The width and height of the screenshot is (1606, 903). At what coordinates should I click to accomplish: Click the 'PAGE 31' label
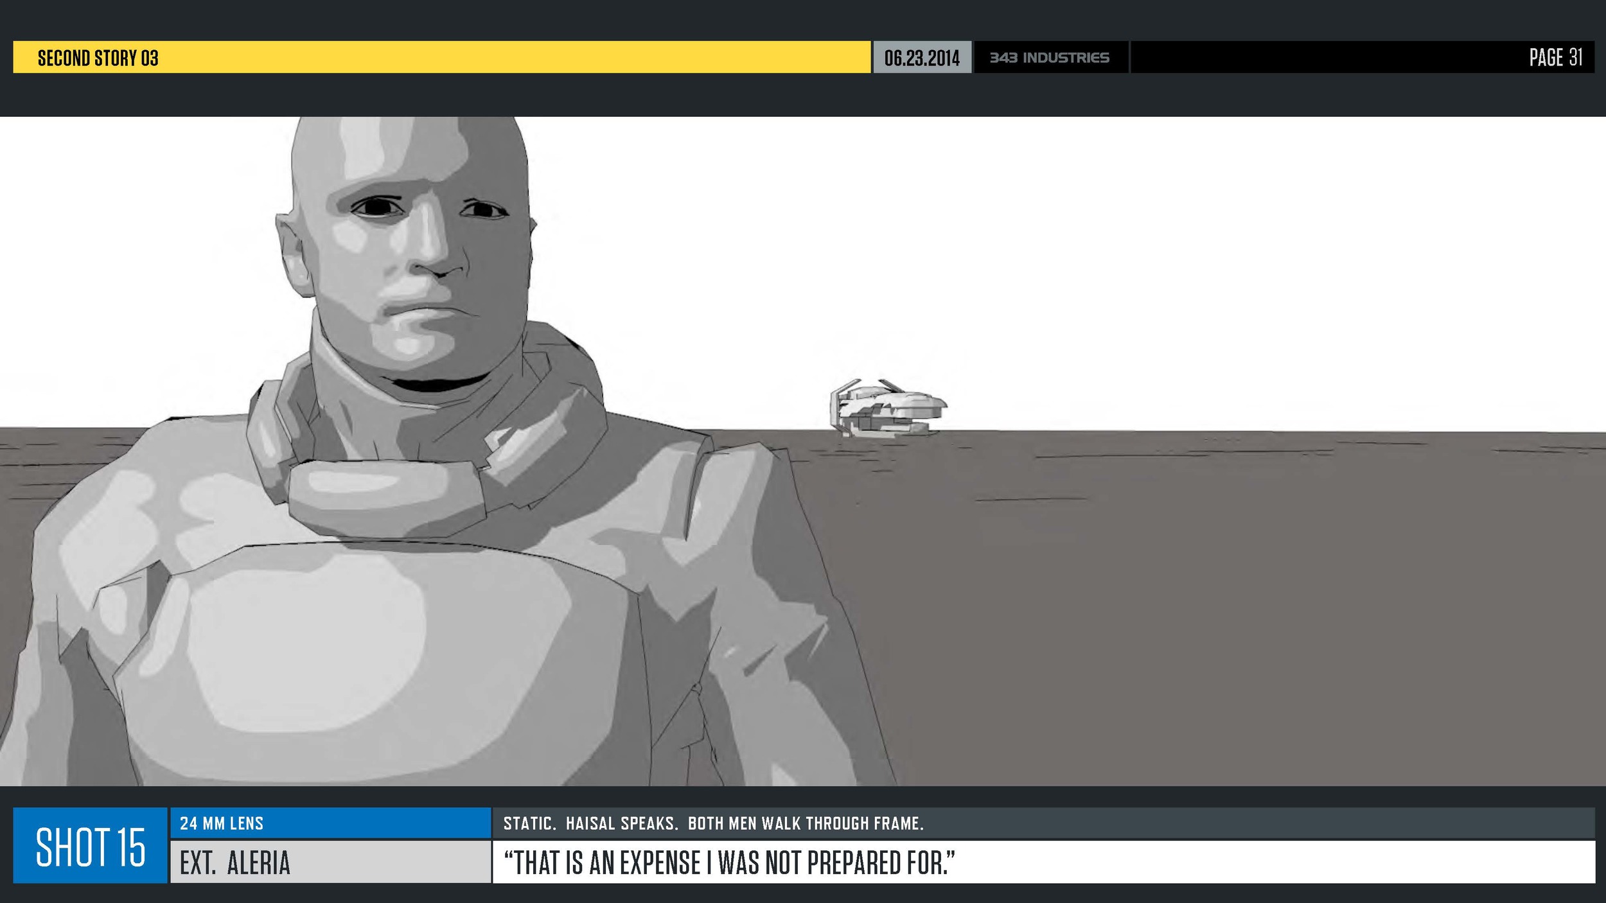(1555, 58)
